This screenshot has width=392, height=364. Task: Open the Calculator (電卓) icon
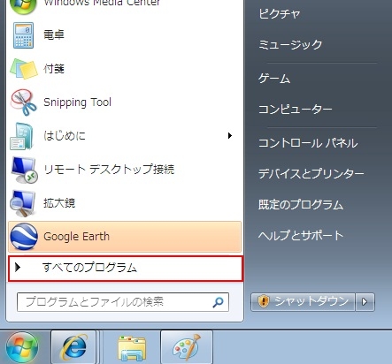pyautogui.click(x=23, y=35)
